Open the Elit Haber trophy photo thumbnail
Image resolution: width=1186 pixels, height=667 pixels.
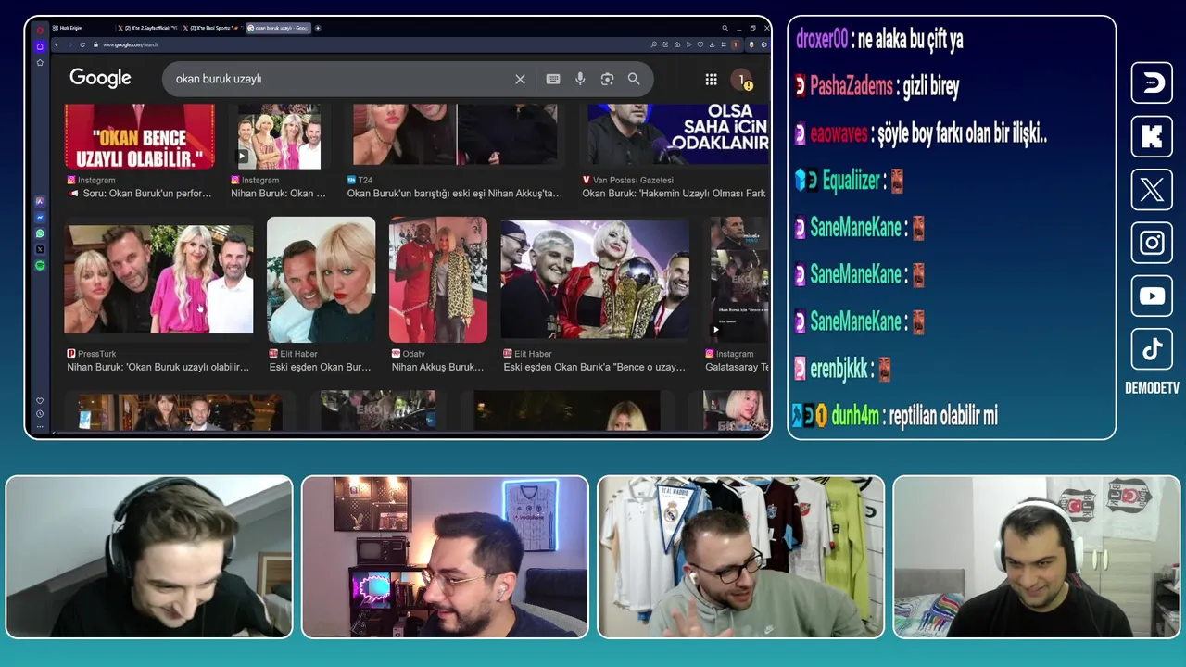point(595,280)
